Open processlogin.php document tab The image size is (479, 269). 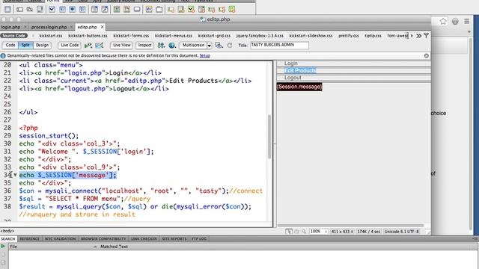(x=49, y=27)
